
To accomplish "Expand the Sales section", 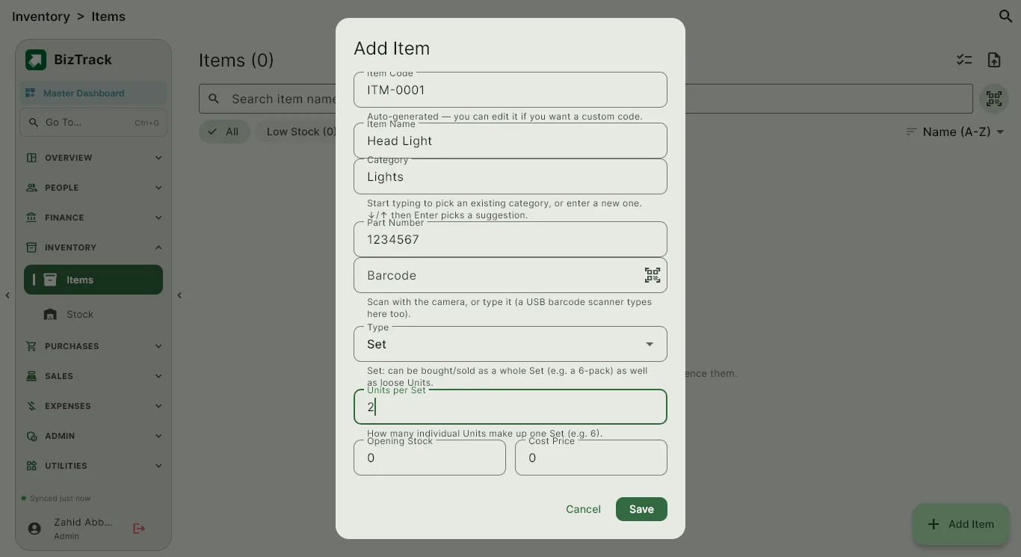I will coord(93,376).
